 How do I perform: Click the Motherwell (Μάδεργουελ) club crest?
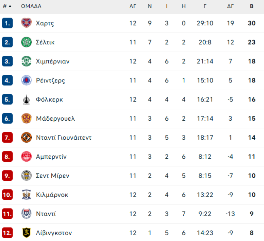coord(26,119)
